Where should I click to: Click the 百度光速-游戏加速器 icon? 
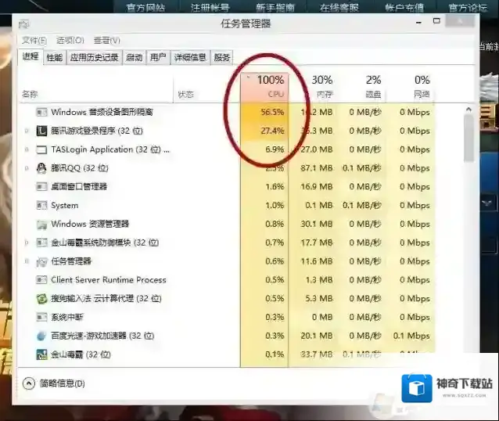[x=42, y=336]
